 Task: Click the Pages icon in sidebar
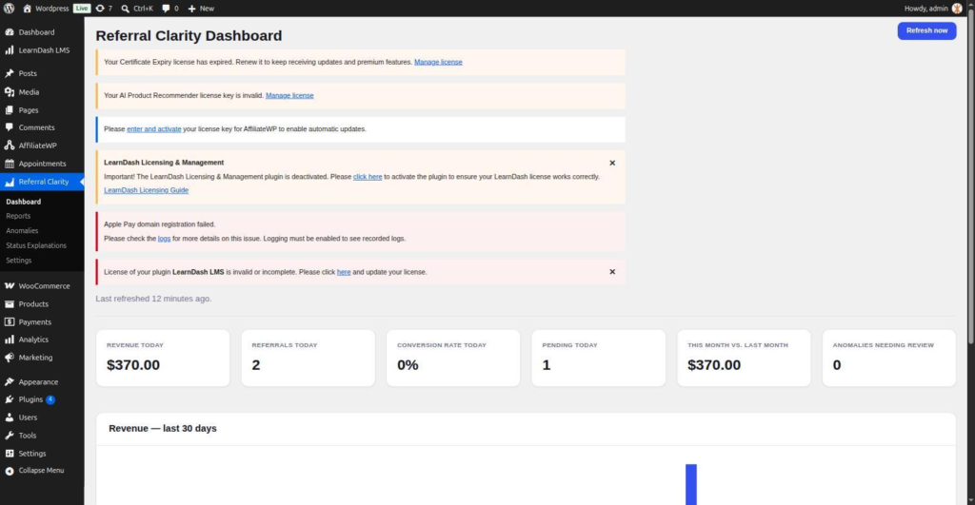point(10,110)
